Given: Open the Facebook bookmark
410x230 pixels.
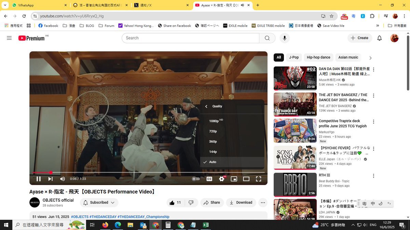Looking at the screenshot, I should (x=48, y=26).
